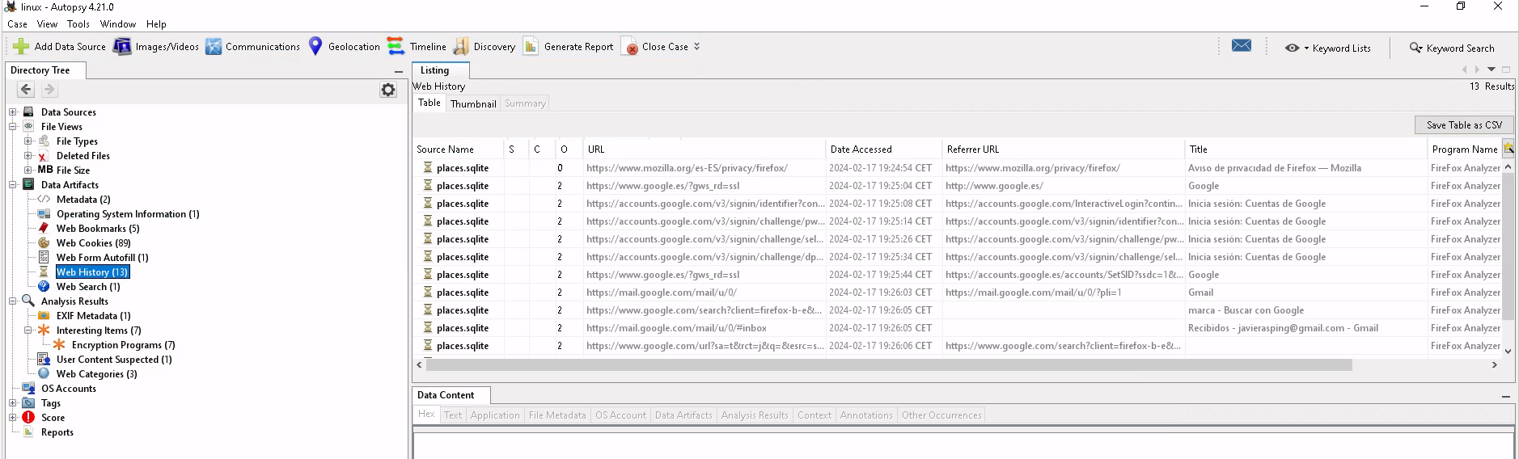
Task: Select Operating System Information (1) item
Action: point(128,214)
